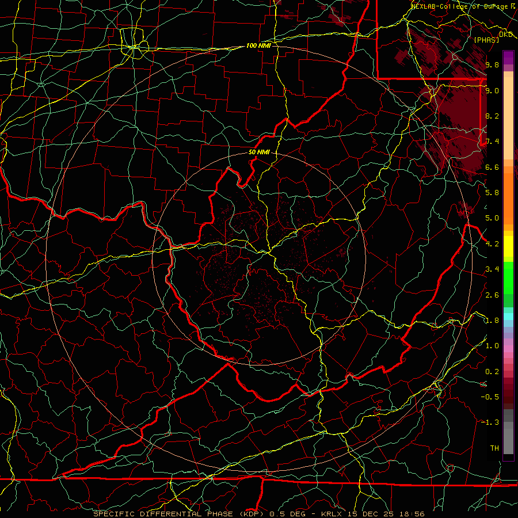Click the NEXLAB-College of DuPage label
The width and height of the screenshot is (518, 518).
coord(460,6)
